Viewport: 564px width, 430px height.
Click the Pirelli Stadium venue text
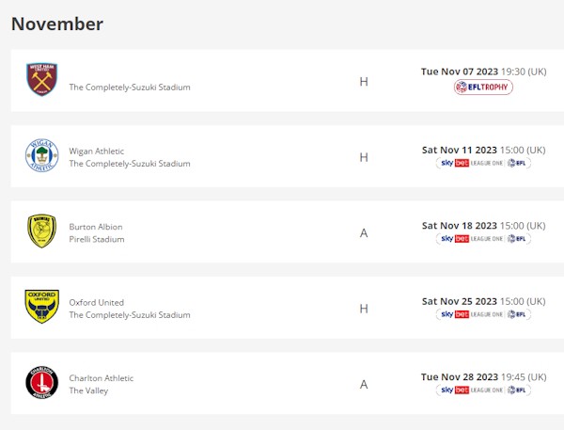coord(97,240)
